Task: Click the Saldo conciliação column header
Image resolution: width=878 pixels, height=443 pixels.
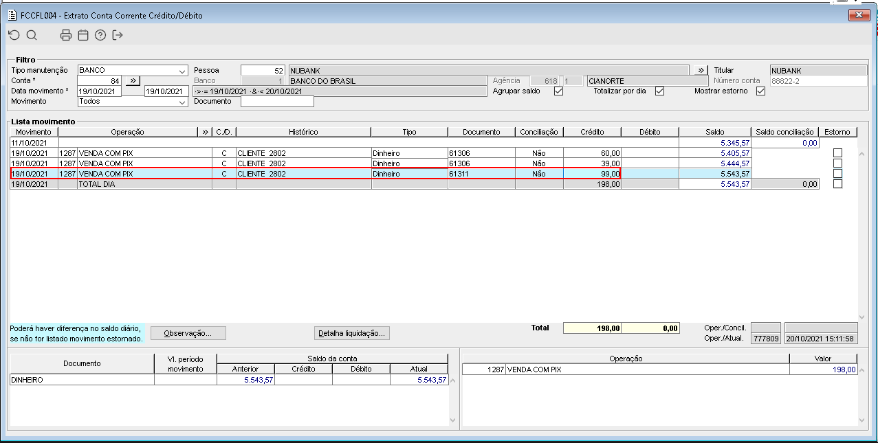Action: 784,132
